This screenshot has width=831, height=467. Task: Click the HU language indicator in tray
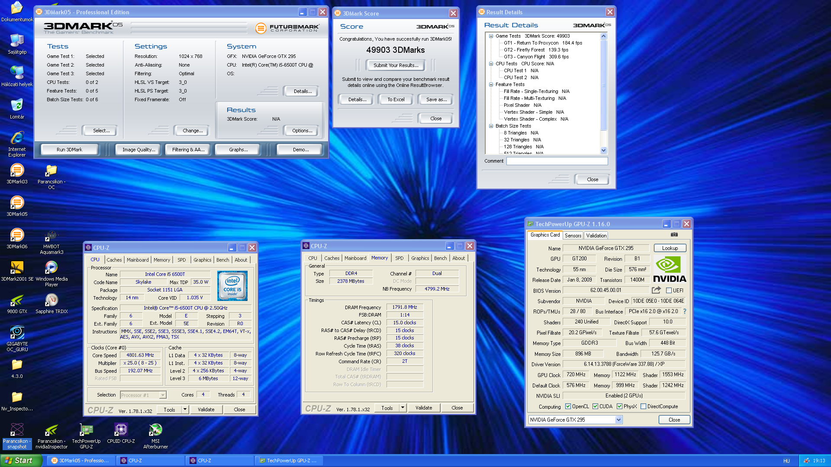click(786, 461)
